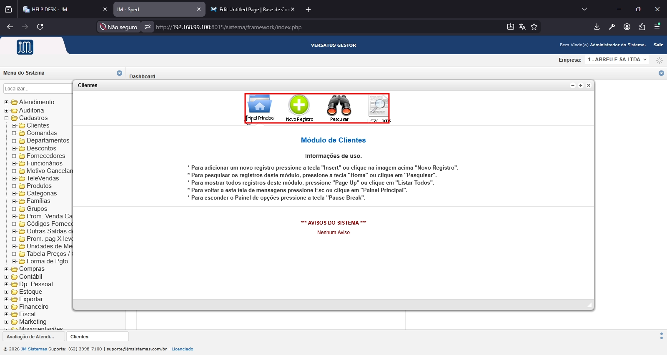
Task: Open Produtos in the menu tree
Action: pyautogui.click(x=39, y=186)
